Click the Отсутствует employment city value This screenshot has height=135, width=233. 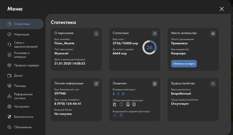point(180,104)
